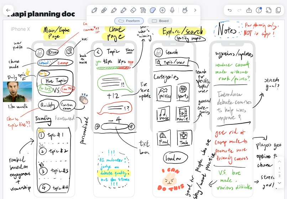Image resolution: width=287 pixels, height=199 pixels.
Task: Expand the toolbar with the right chevron
Action: 195,10
